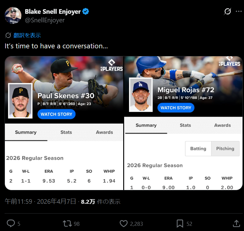Click the blue verified badge

click(86, 12)
